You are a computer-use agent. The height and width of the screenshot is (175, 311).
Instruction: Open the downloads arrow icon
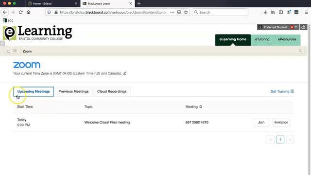pos(265,12)
